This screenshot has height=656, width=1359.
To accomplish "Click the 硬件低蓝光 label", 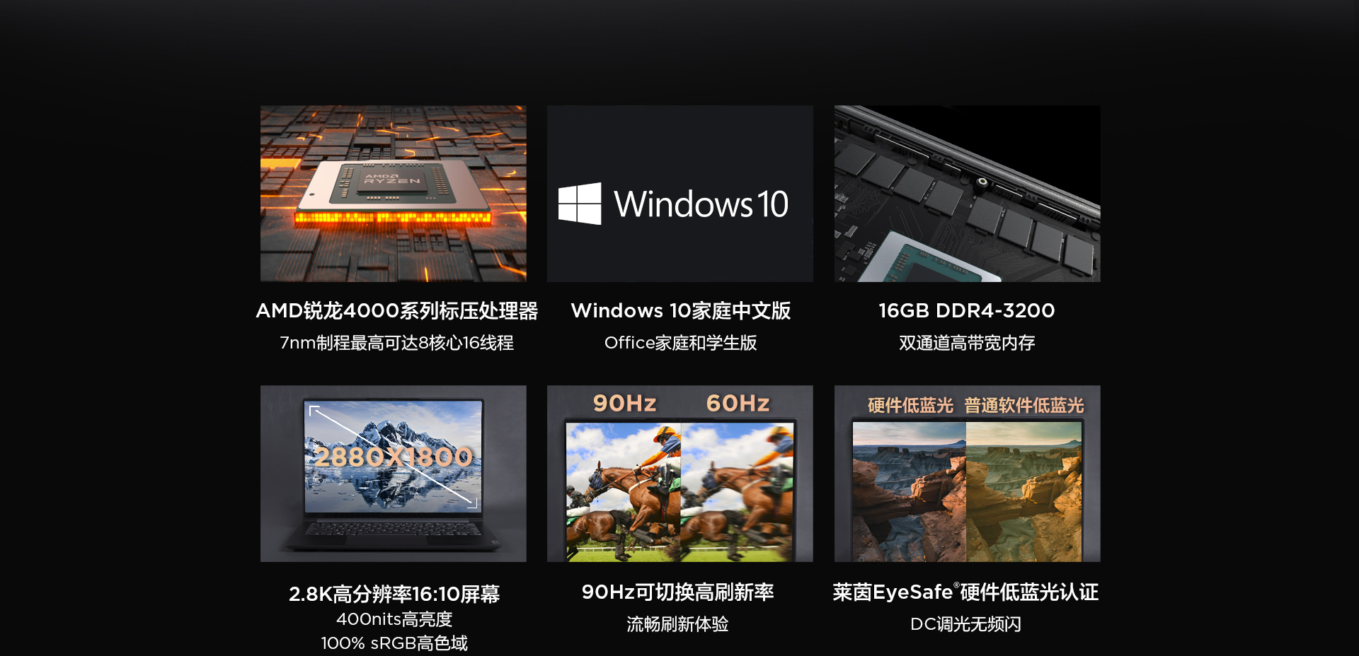I will [910, 405].
